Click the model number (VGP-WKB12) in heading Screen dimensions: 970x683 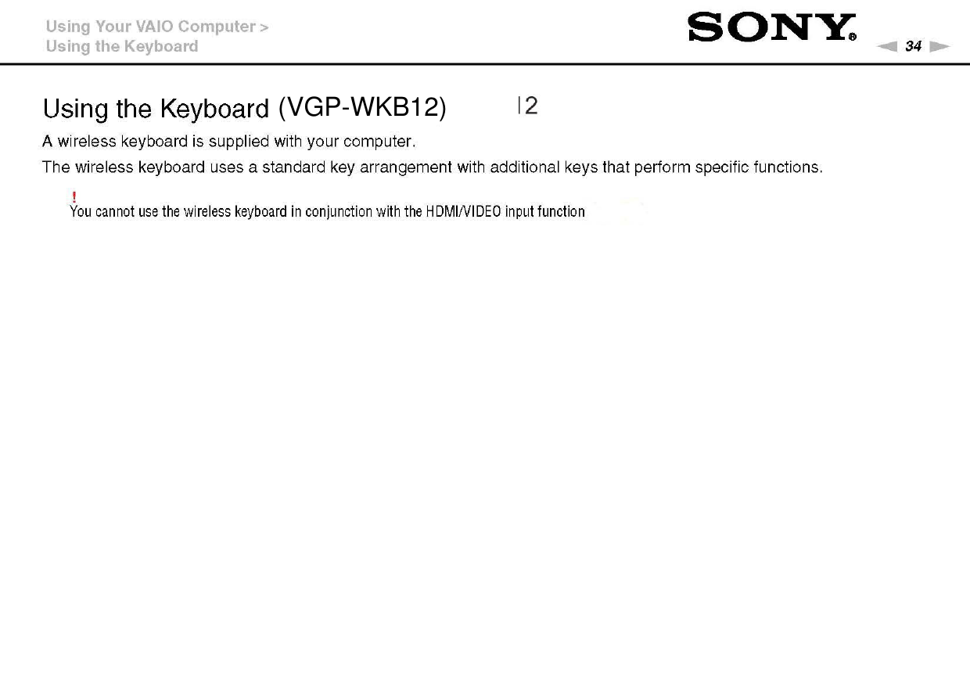point(361,107)
